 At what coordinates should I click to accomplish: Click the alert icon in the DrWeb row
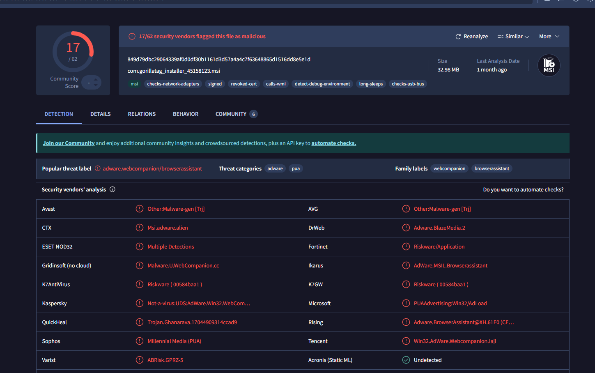tap(406, 228)
